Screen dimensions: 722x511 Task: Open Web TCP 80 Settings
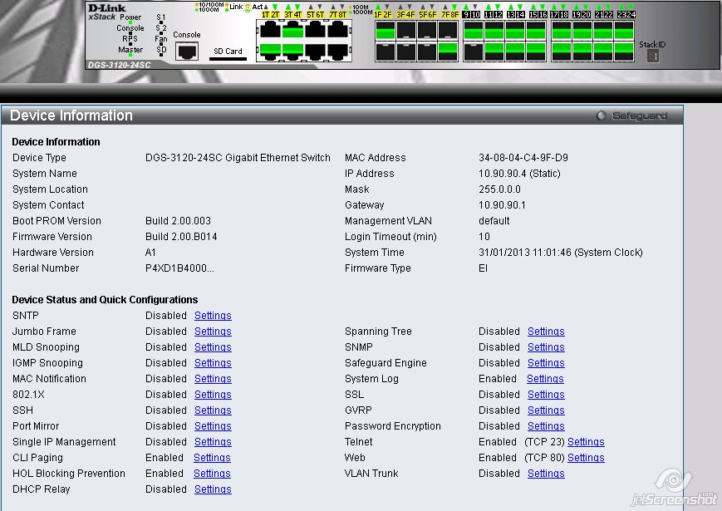[x=586, y=458]
